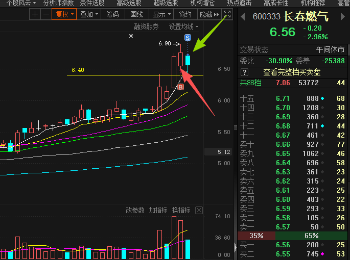Open the 分析师指数 tab
Viewport: 350px width, 260px height.
click(58, 3)
